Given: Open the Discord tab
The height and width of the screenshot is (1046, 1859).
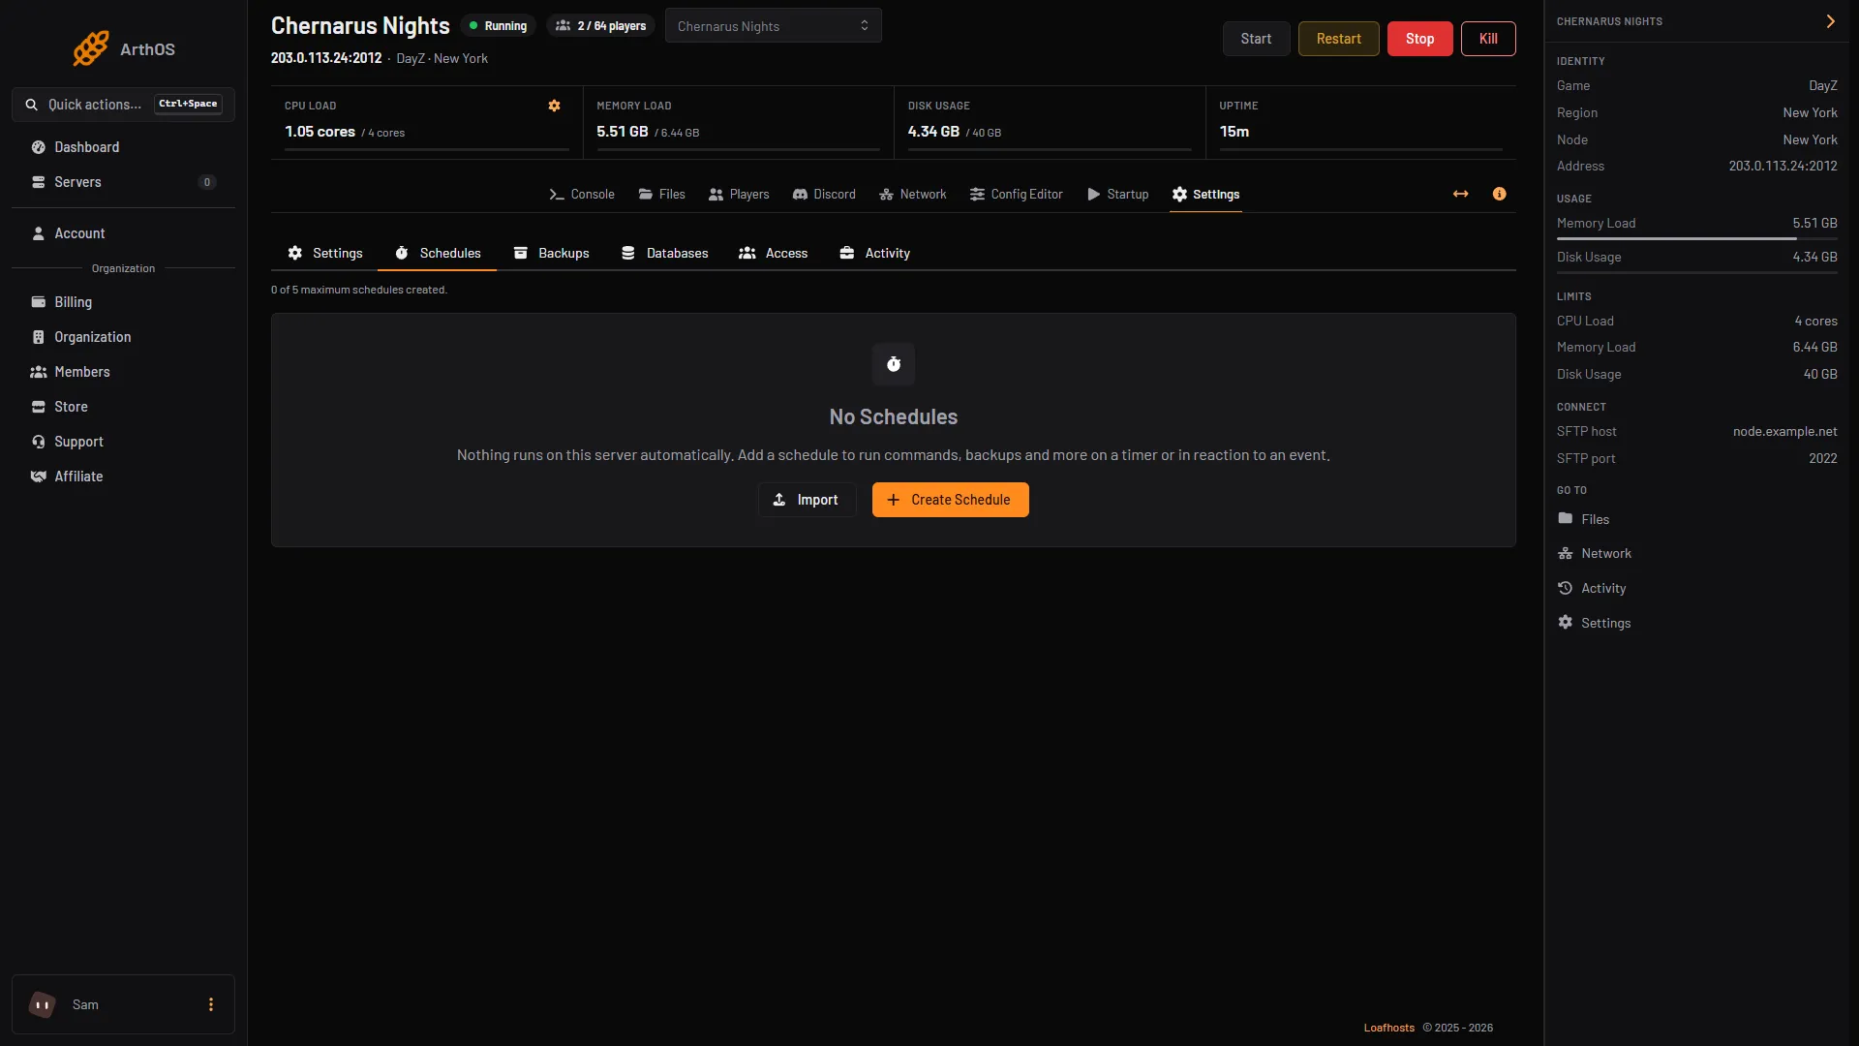Looking at the screenshot, I should [x=824, y=194].
